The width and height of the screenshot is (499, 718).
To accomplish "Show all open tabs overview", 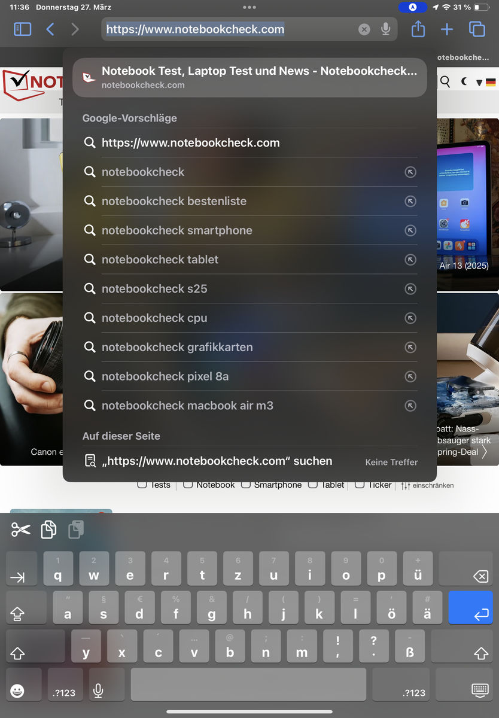I will coord(477,29).
